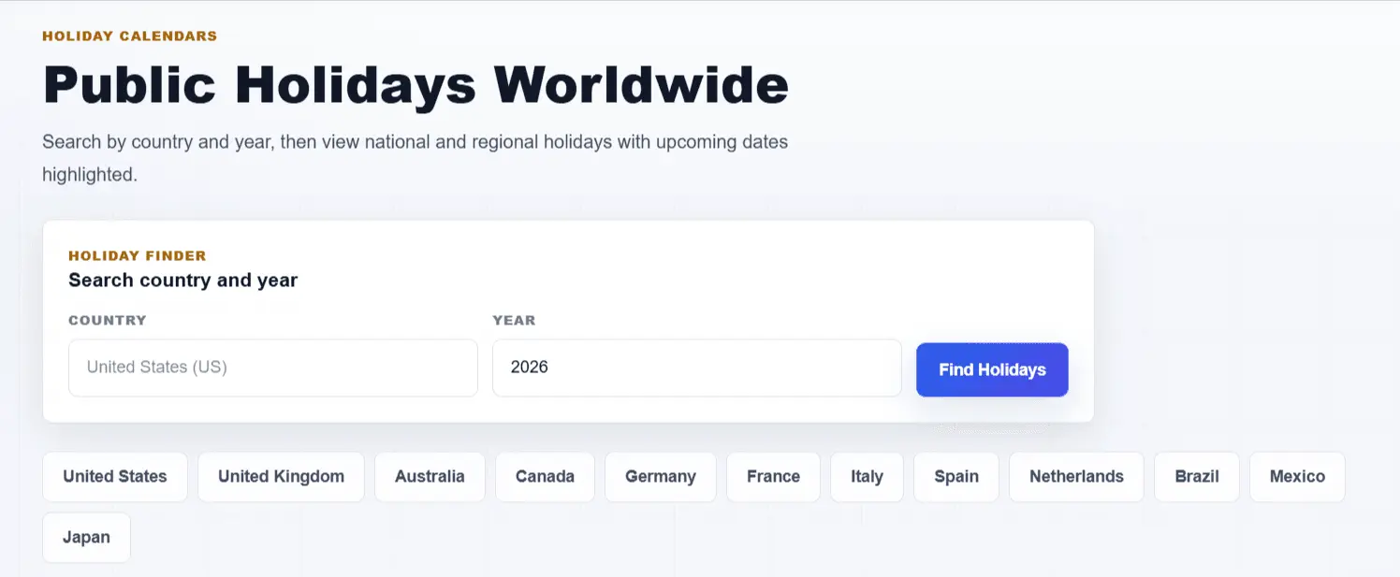Focus the Country input field
Screen dimensions: 1400x577
tap(273, 368)
